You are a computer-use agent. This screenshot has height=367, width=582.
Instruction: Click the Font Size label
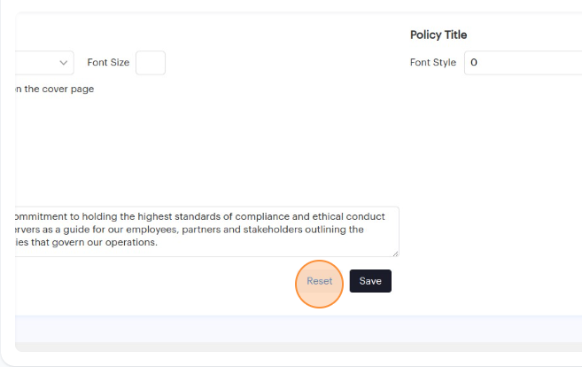[x=108, y=63]
